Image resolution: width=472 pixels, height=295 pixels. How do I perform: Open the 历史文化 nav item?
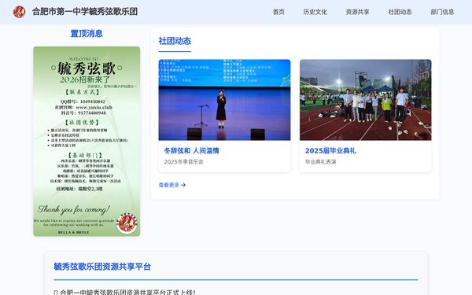[x=315, y=12]
